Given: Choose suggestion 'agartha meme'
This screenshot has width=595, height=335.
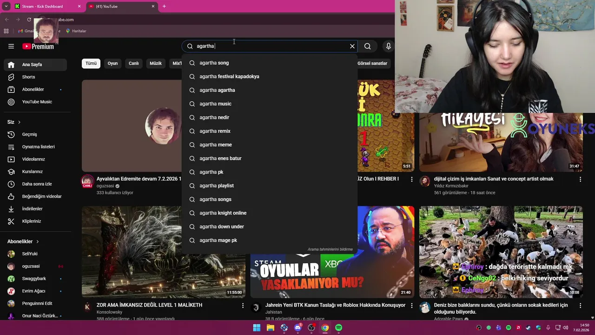Looking at the screenshot, I should point(270,145).
